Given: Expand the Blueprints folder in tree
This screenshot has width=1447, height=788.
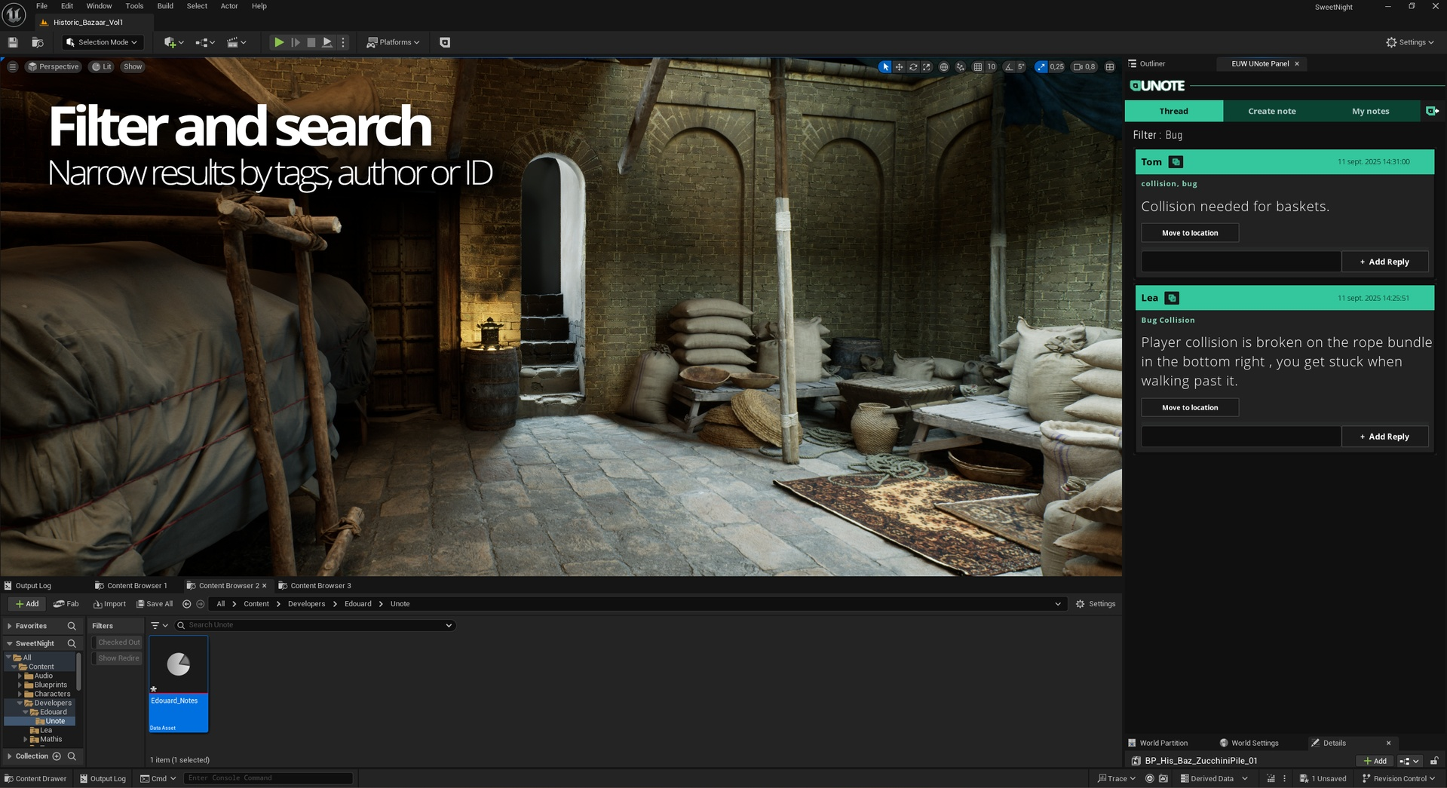Looking at the screenshot, I should (x=20, y=685).
